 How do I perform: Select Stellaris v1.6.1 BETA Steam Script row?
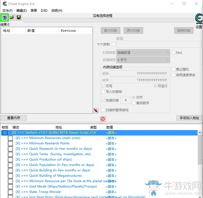click(x=99, y=133)
